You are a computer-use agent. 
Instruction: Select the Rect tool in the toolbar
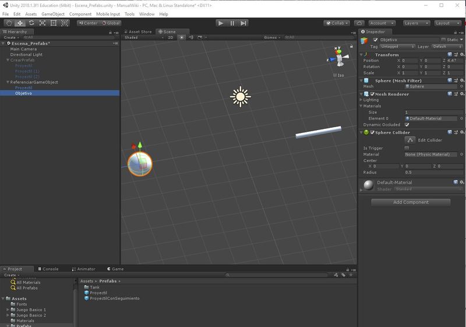53,23
